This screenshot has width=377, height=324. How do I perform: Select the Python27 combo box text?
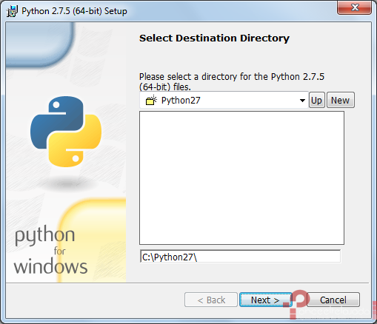(x=181, y=101)
